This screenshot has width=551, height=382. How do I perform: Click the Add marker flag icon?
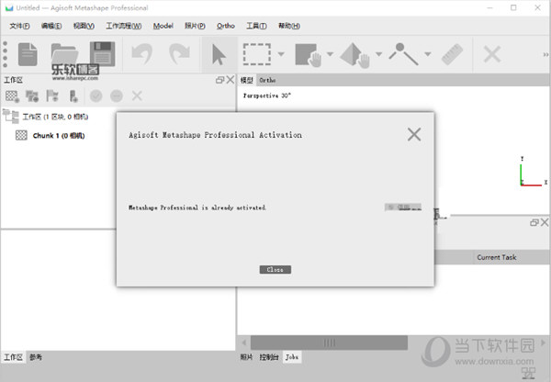(52, 95)
